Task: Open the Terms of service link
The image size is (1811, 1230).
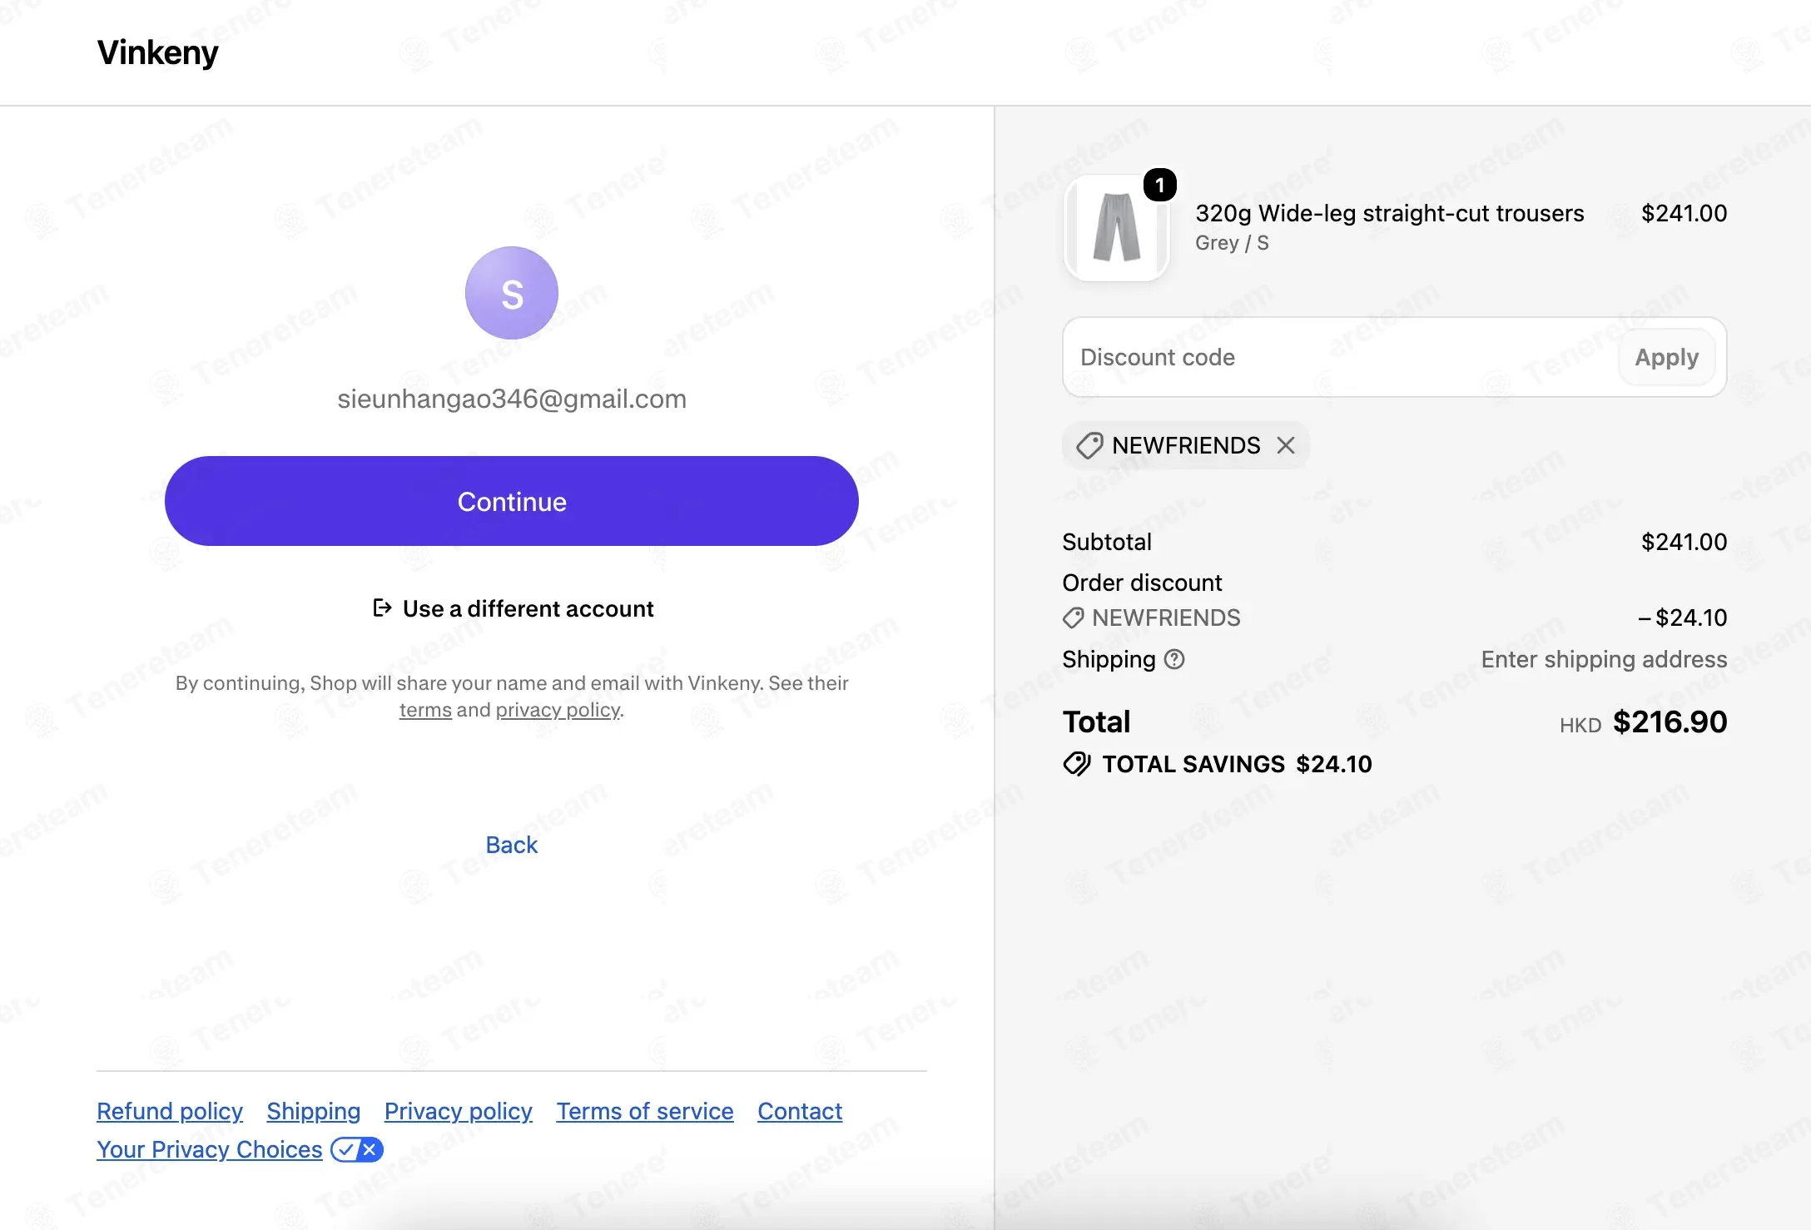Action: (645, 1111)
